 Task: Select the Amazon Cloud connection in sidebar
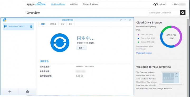[x=18, y=27]
